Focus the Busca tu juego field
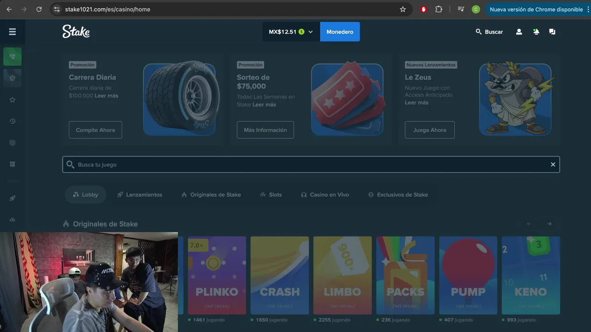Viewport: 591px width, 332px height. click(x=311, y=165)
